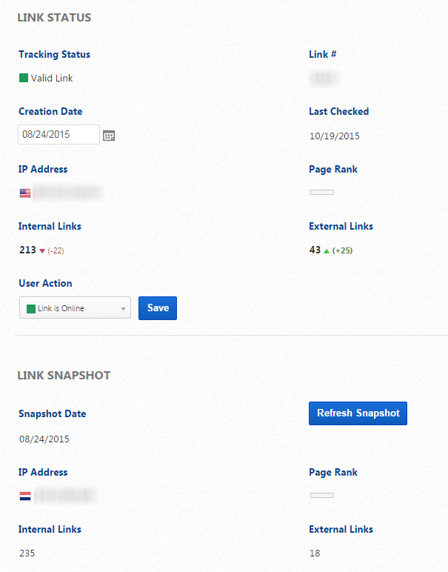Open the User Action dropdown

tap(75, 308)
